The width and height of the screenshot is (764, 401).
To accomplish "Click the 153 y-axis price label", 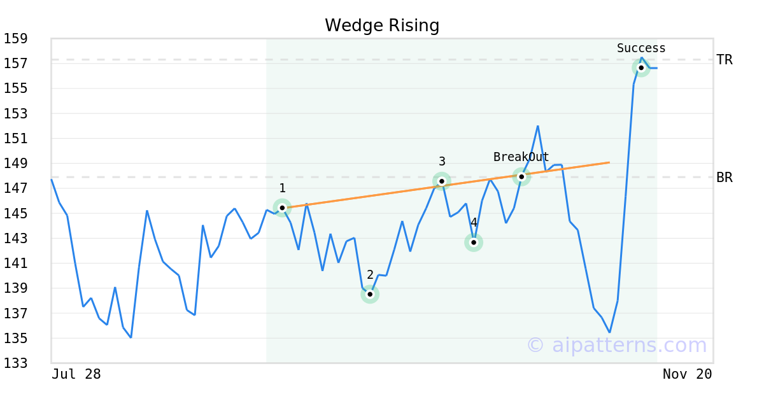I will (15, 113).
